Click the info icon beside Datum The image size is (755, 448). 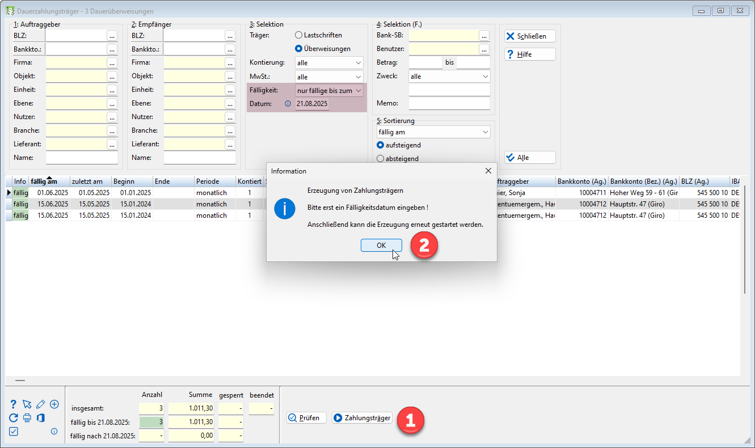(x=288, y=104)
